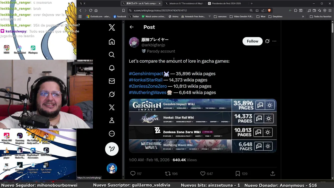334x188 pixels.
Task: Open the Twitter bookmark
Action: (134, 16)
